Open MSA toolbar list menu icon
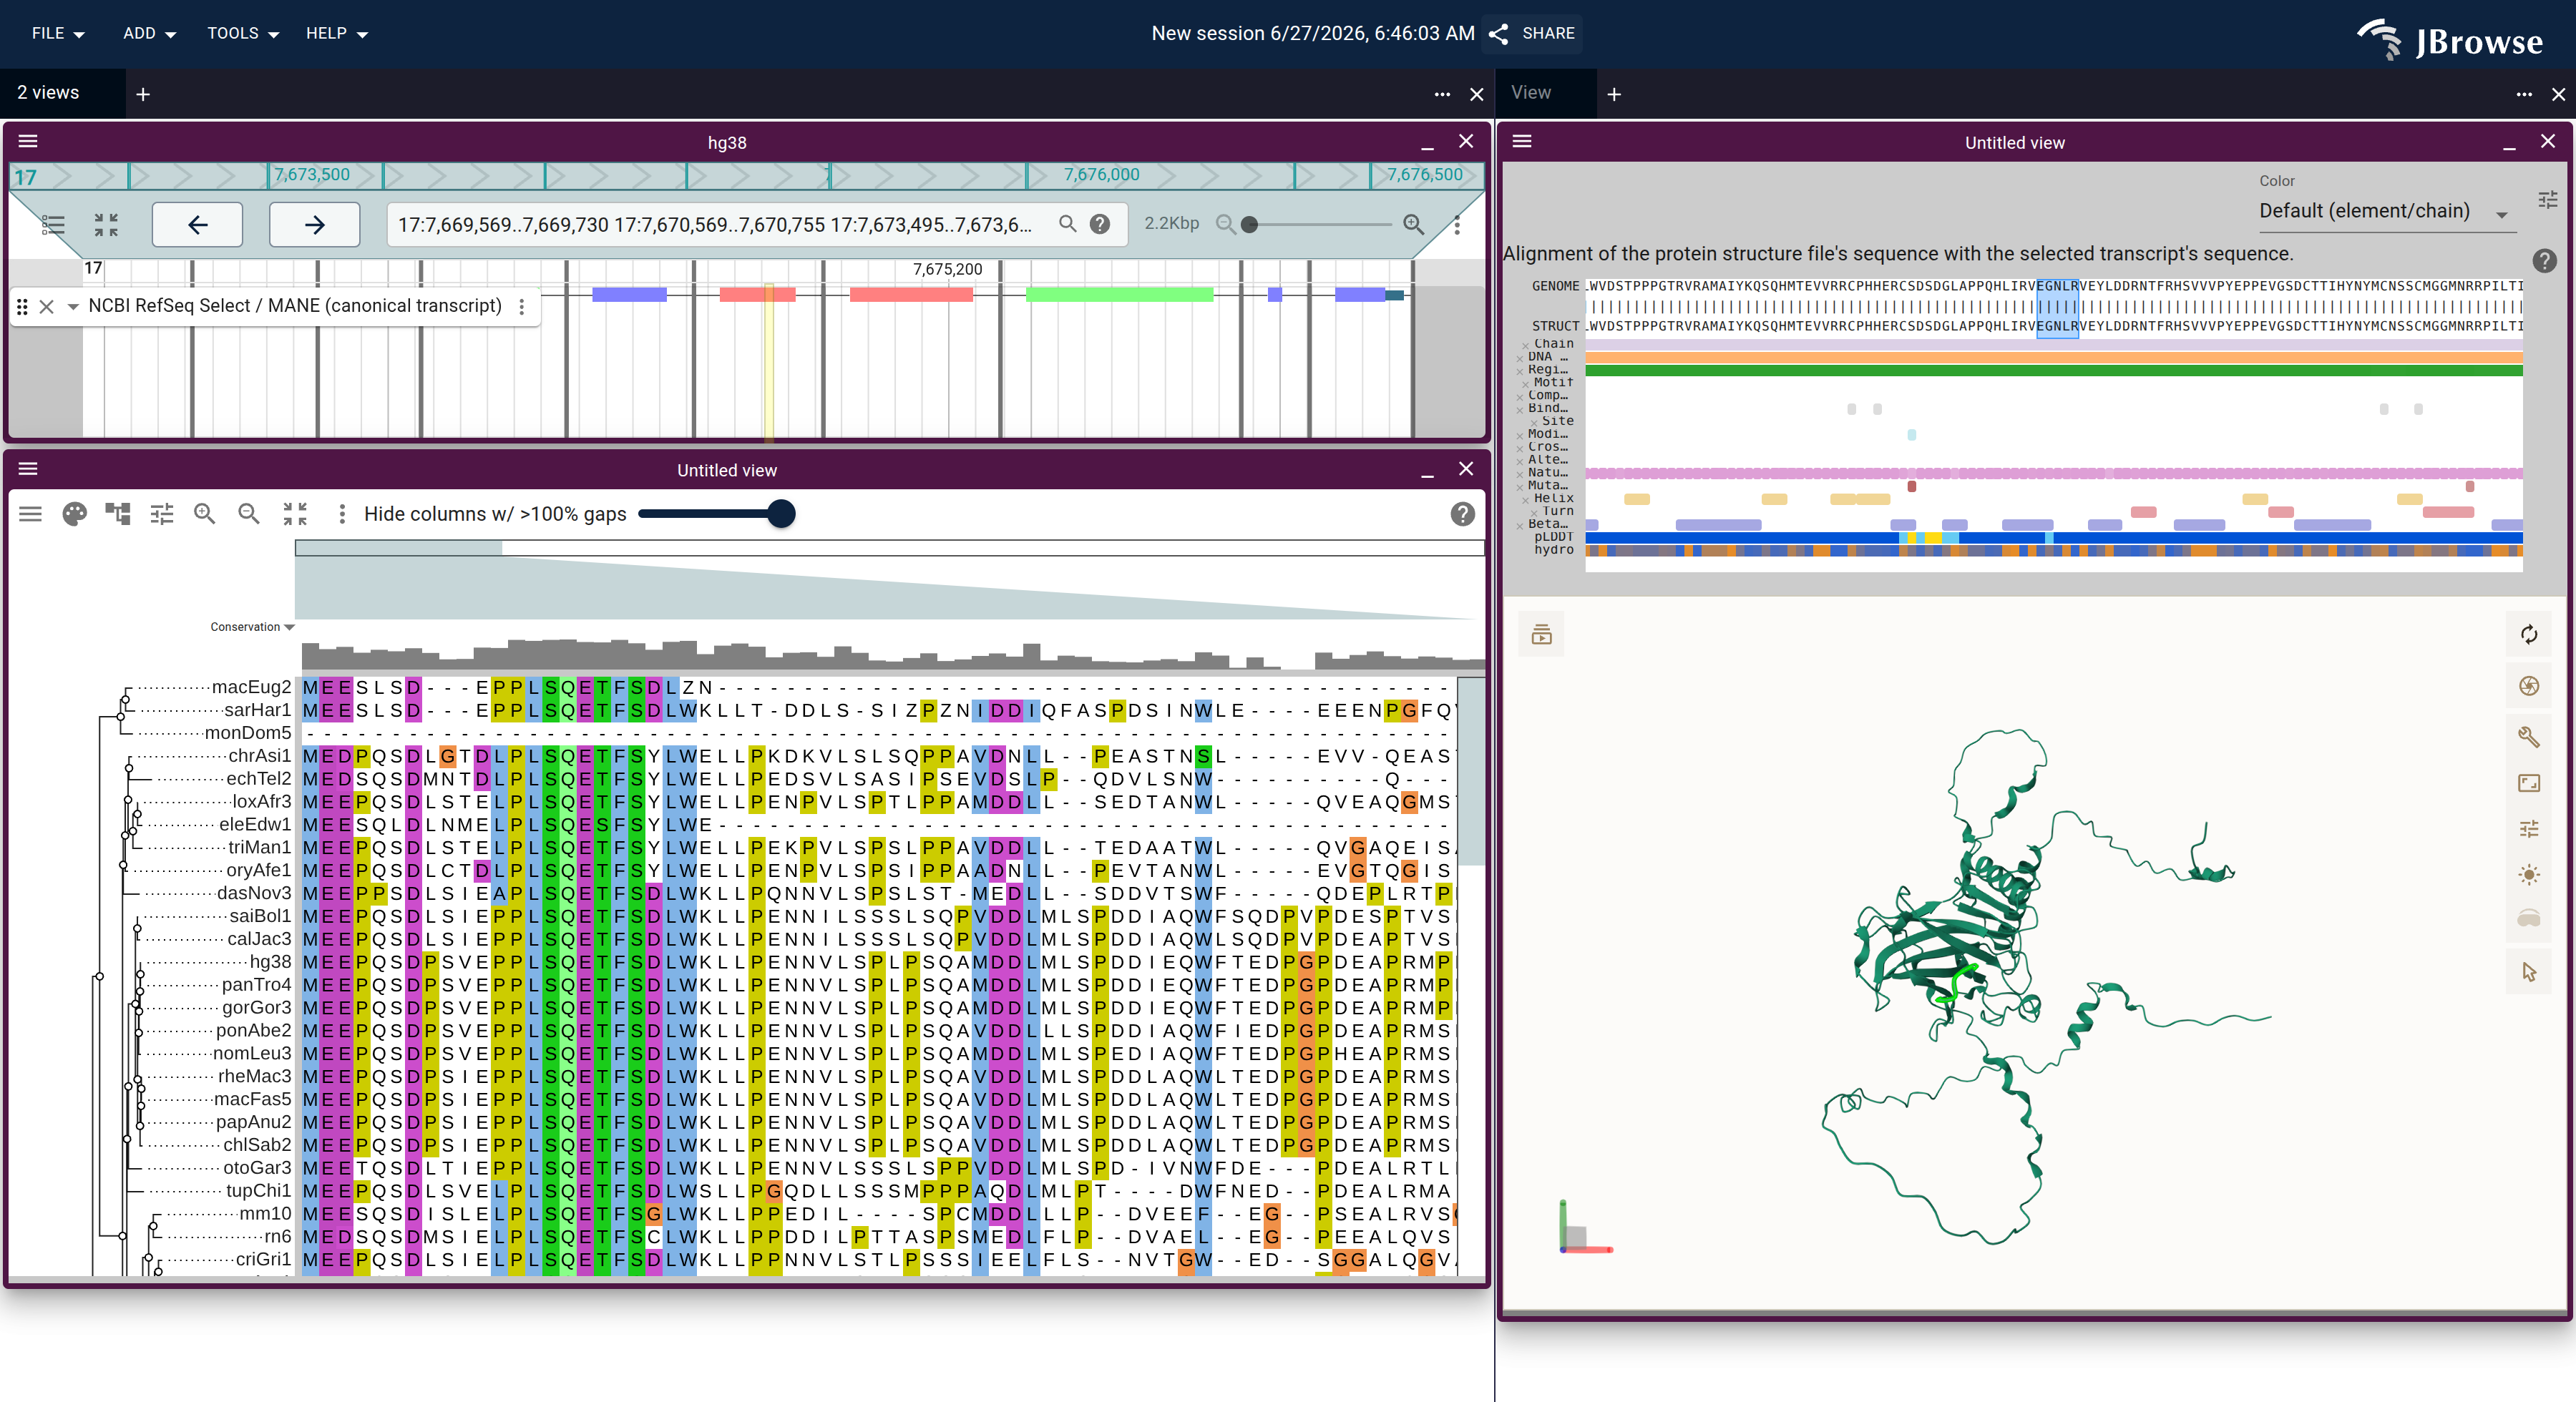The image size is (2576, 1402). pyautogui.click(x=31, y=514)
